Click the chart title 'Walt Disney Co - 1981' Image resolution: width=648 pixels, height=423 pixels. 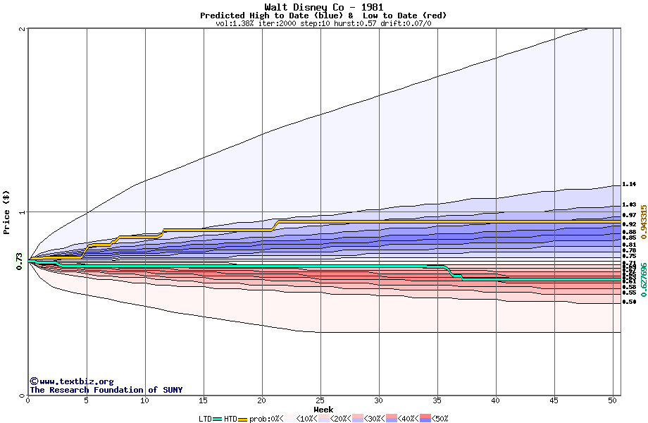click(x=323, y=7)
